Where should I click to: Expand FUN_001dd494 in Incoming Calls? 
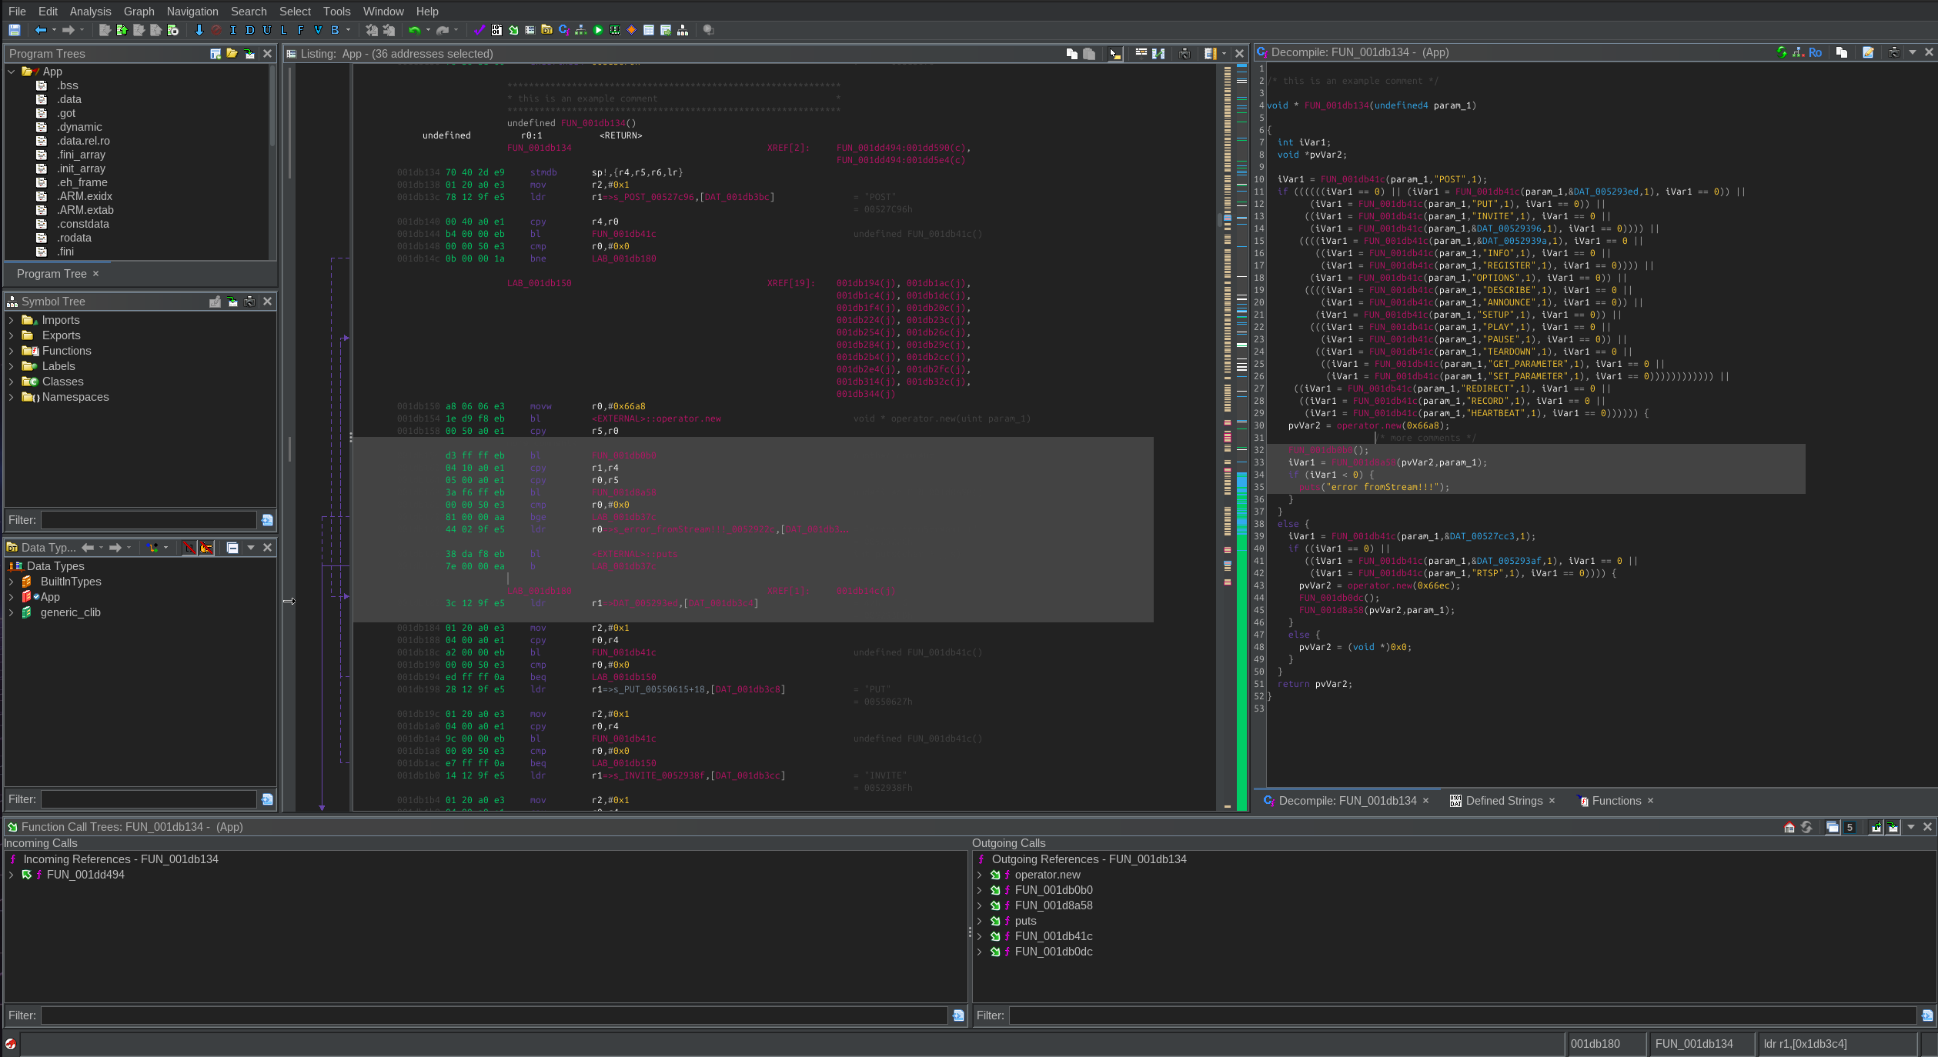pos(12,875)
